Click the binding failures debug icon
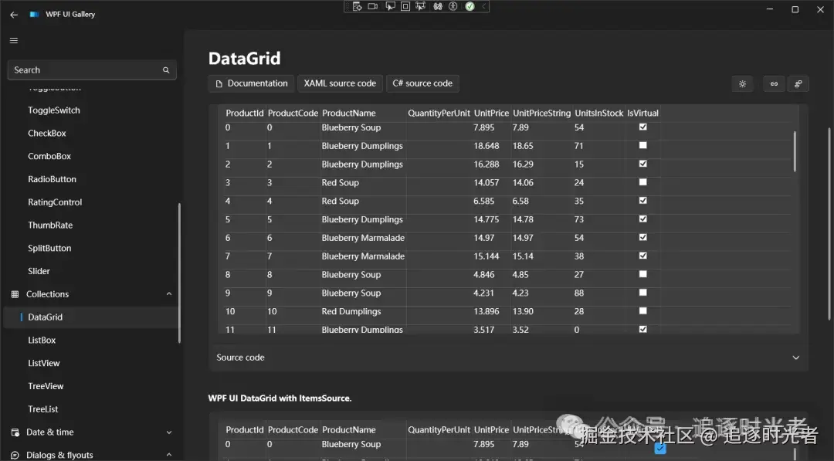Viewport: 834px width, 461px height. coord(438,6)
